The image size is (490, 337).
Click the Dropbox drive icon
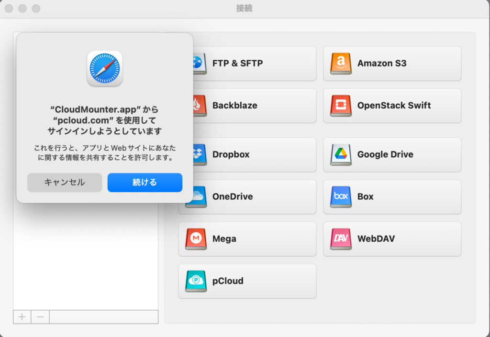tap(200, 154)
